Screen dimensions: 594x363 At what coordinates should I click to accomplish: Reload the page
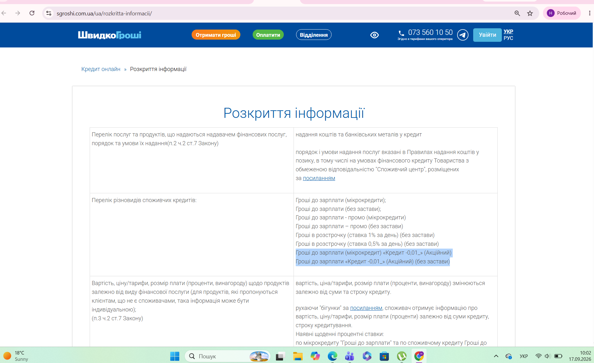click(x=32, y=13)
